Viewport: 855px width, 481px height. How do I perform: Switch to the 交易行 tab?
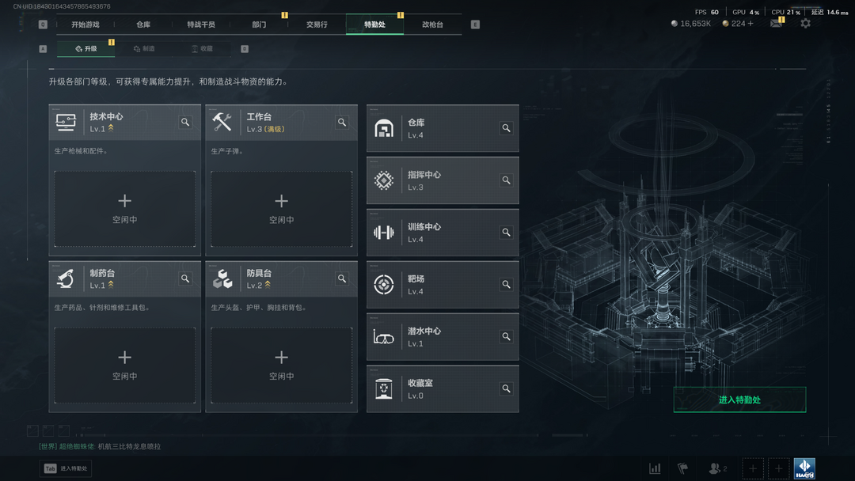coord(317,25)
